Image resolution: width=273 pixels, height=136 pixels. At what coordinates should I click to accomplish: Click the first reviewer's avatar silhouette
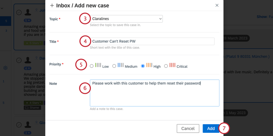tap(28, 12)
